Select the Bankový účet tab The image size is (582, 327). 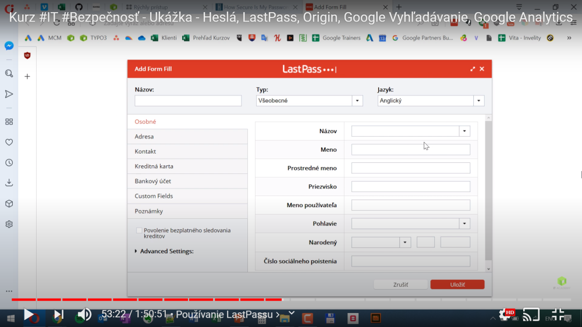click(152, 182)
